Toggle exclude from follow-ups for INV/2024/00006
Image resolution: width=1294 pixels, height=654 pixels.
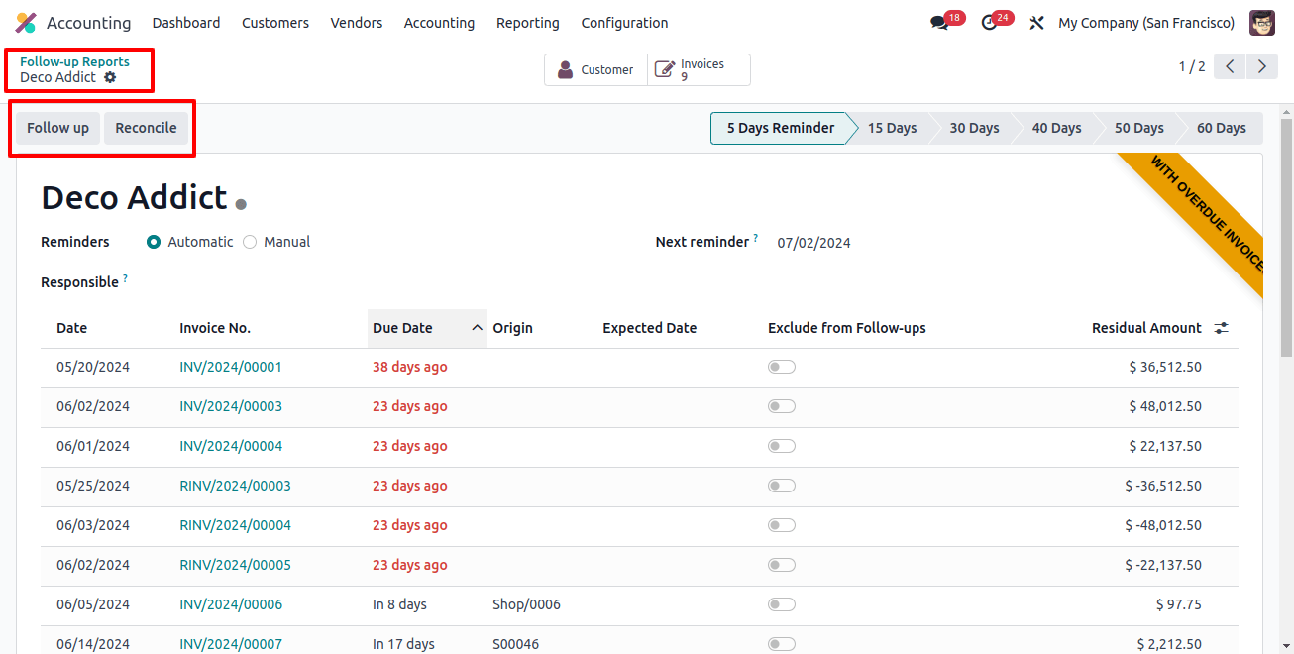(x=782, y=604)
